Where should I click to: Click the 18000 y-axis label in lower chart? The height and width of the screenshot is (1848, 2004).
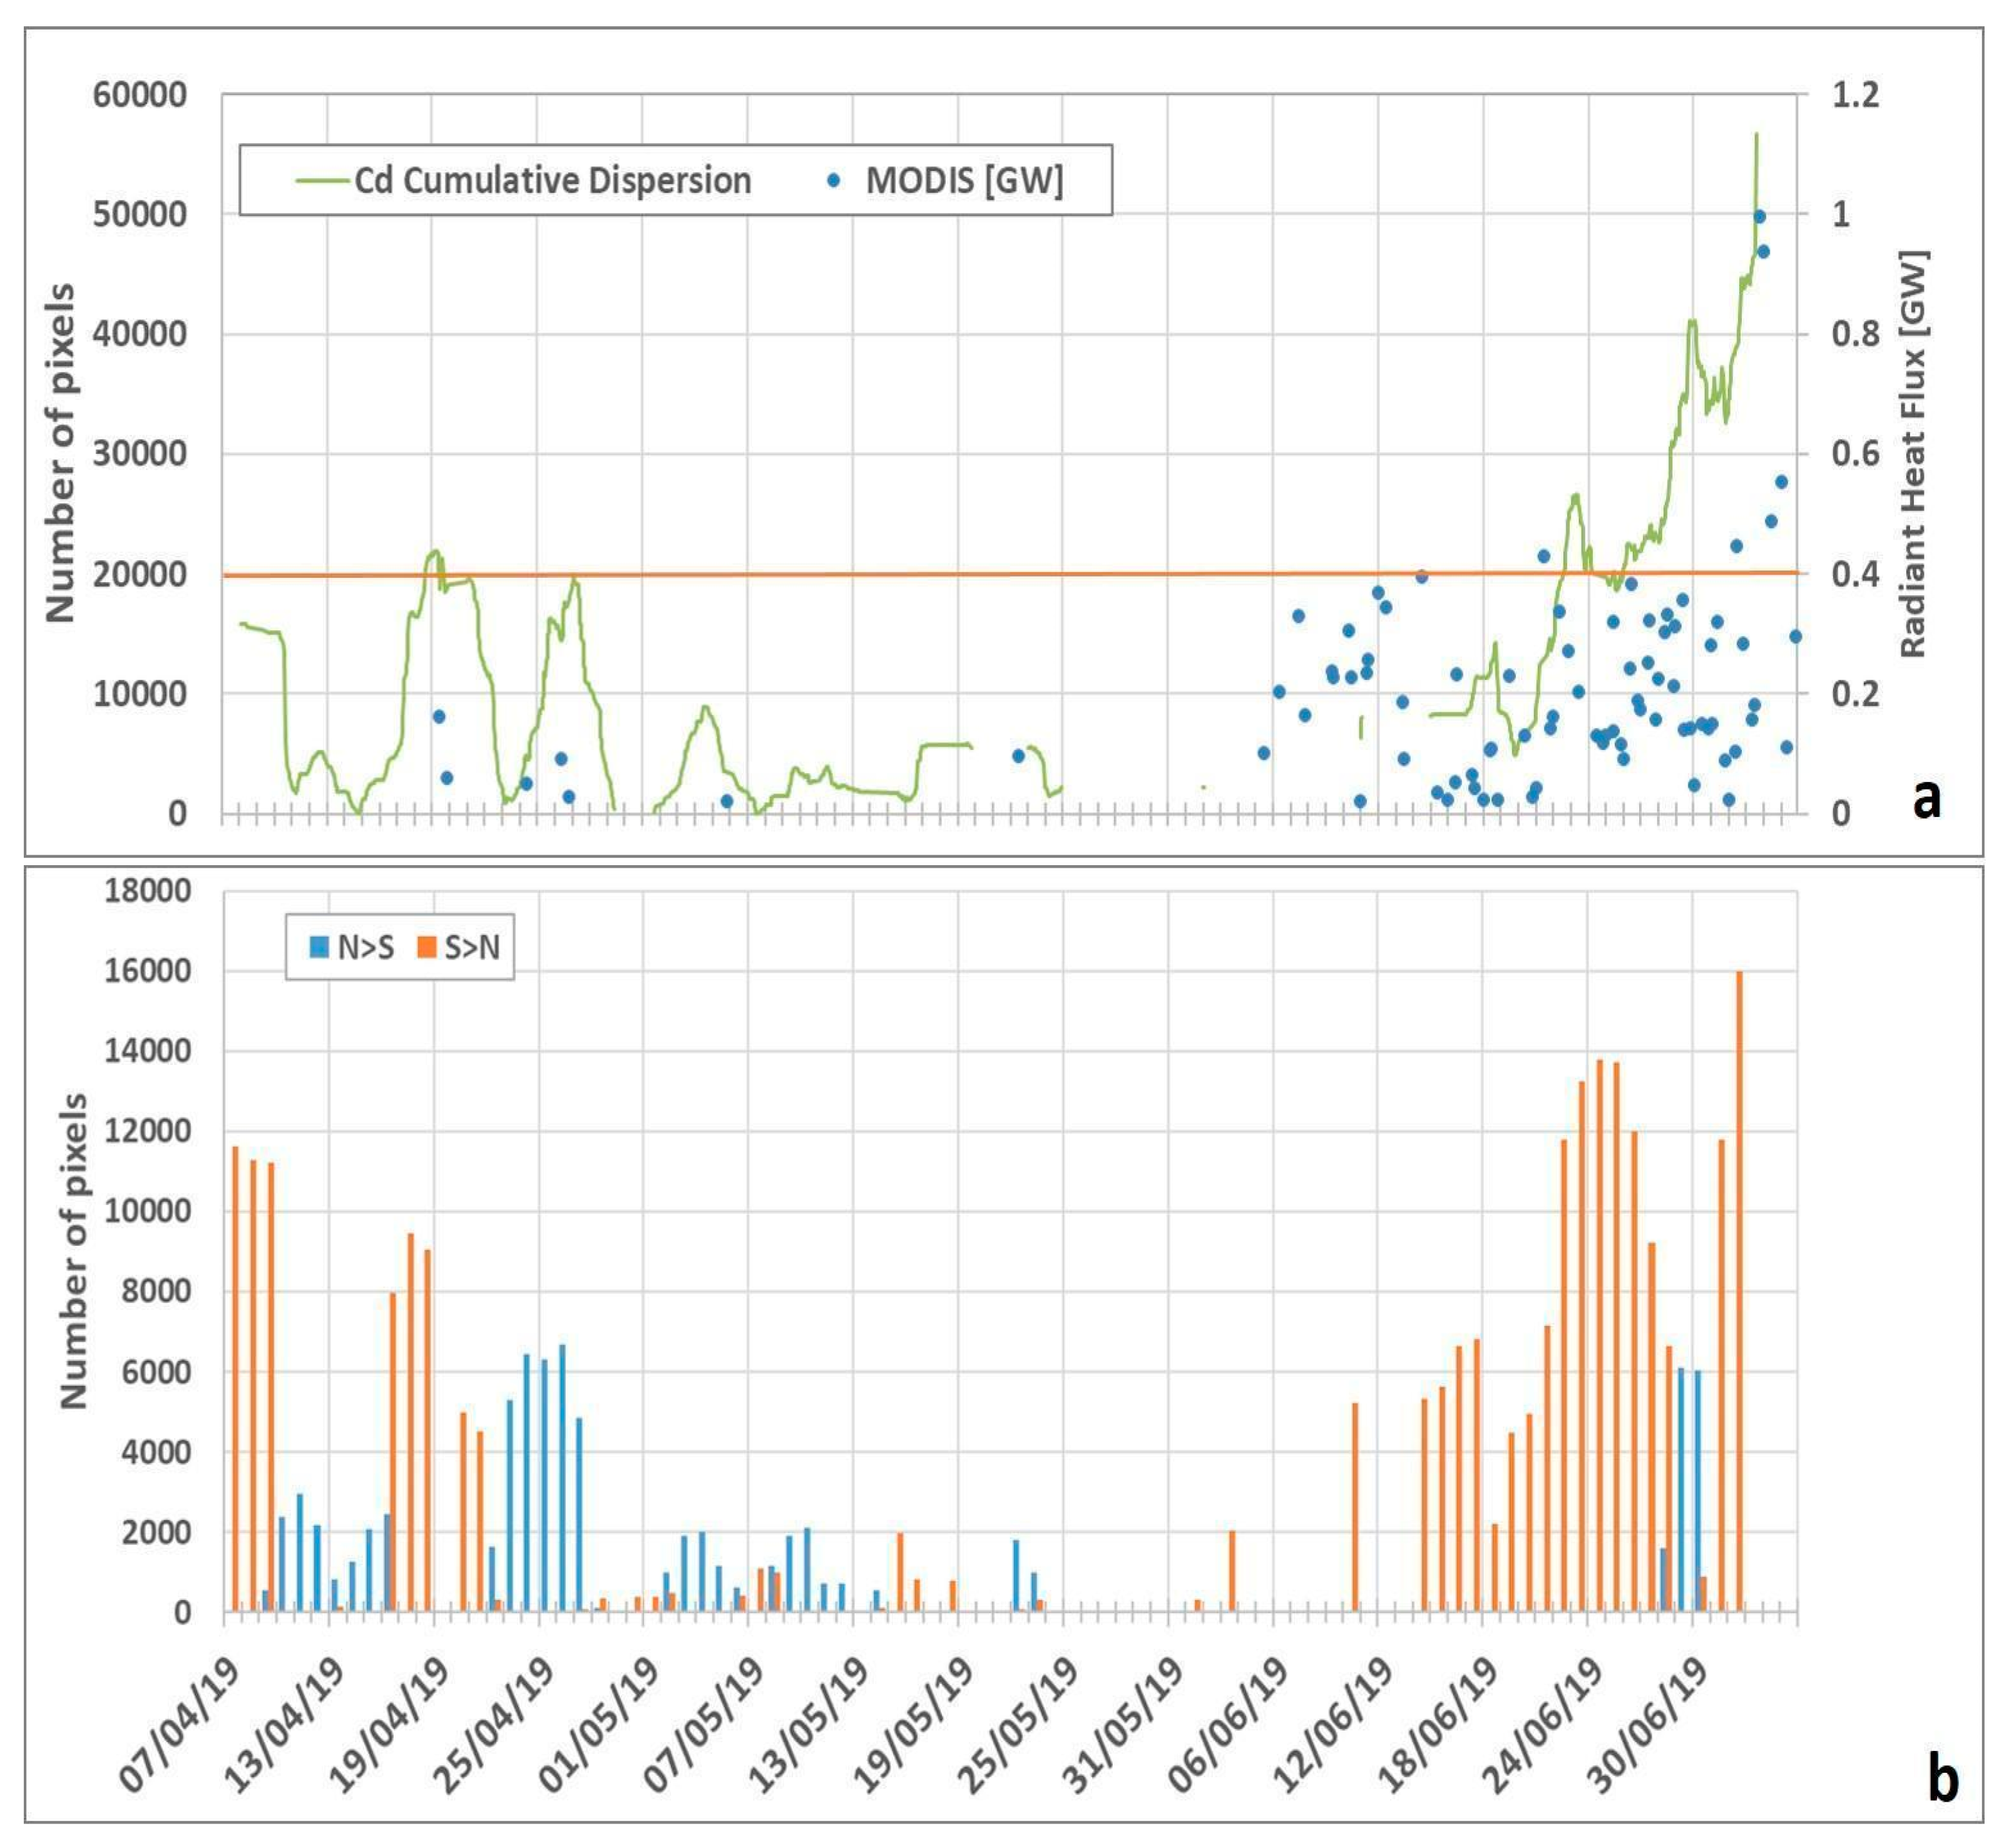point(147,890)
